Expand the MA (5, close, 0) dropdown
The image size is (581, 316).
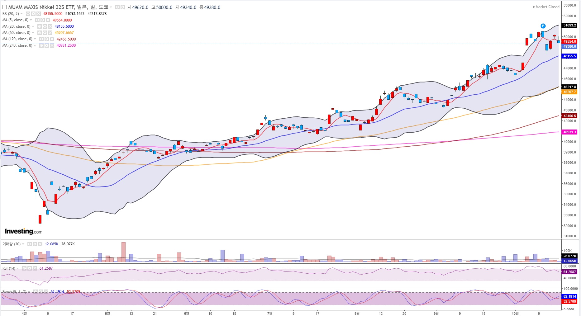(x=31, y=20)
